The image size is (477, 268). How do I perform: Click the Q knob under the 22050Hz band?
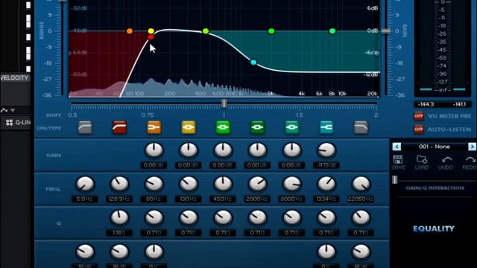(361, 218)
